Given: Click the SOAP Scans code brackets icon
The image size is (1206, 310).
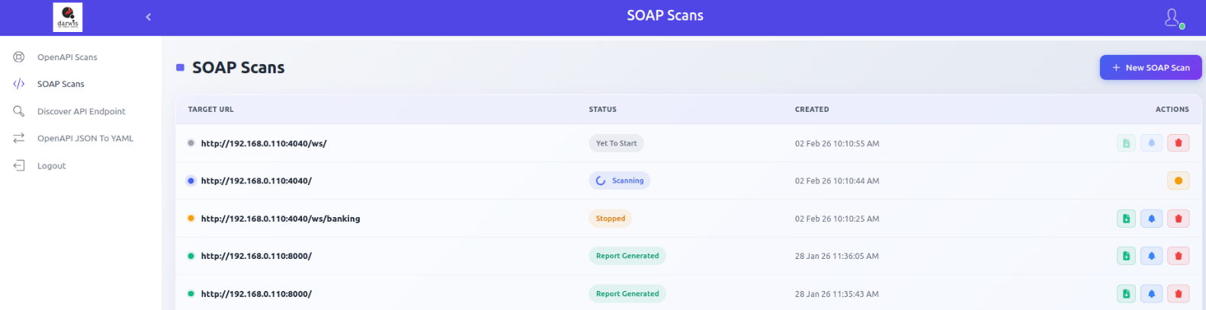Looking at the screenshot, I should pos(19,84).
